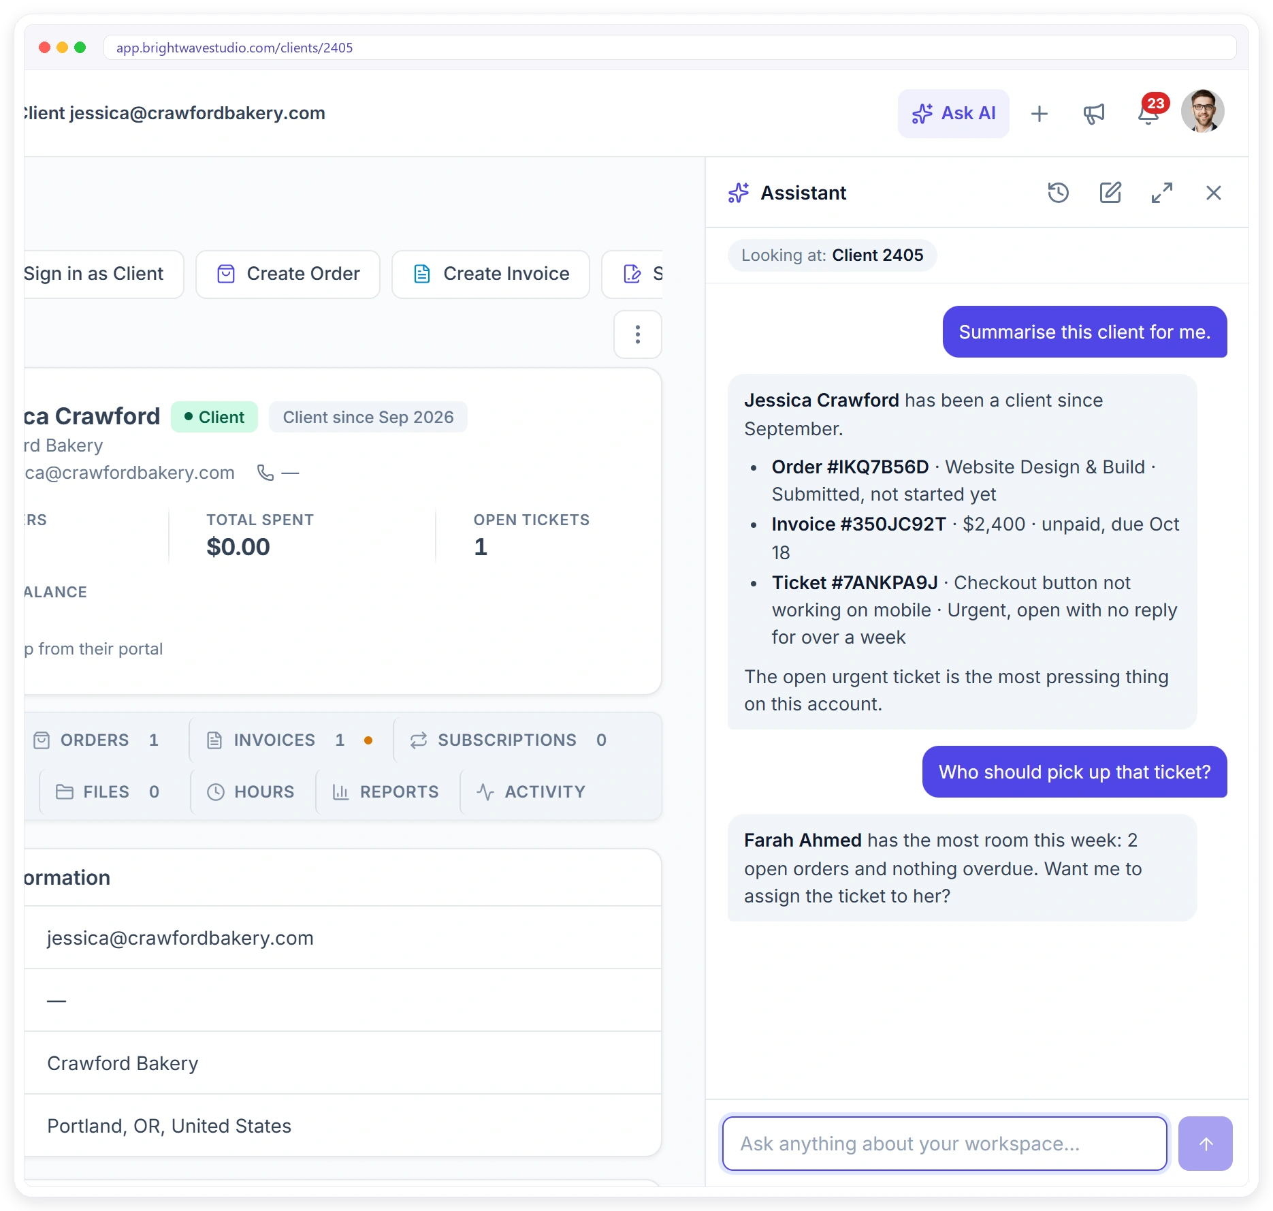This screenshot has width=1273, height=1211.
Task: Select the jessica@crawfordbakery.com information row
Action: click(343, 938)
